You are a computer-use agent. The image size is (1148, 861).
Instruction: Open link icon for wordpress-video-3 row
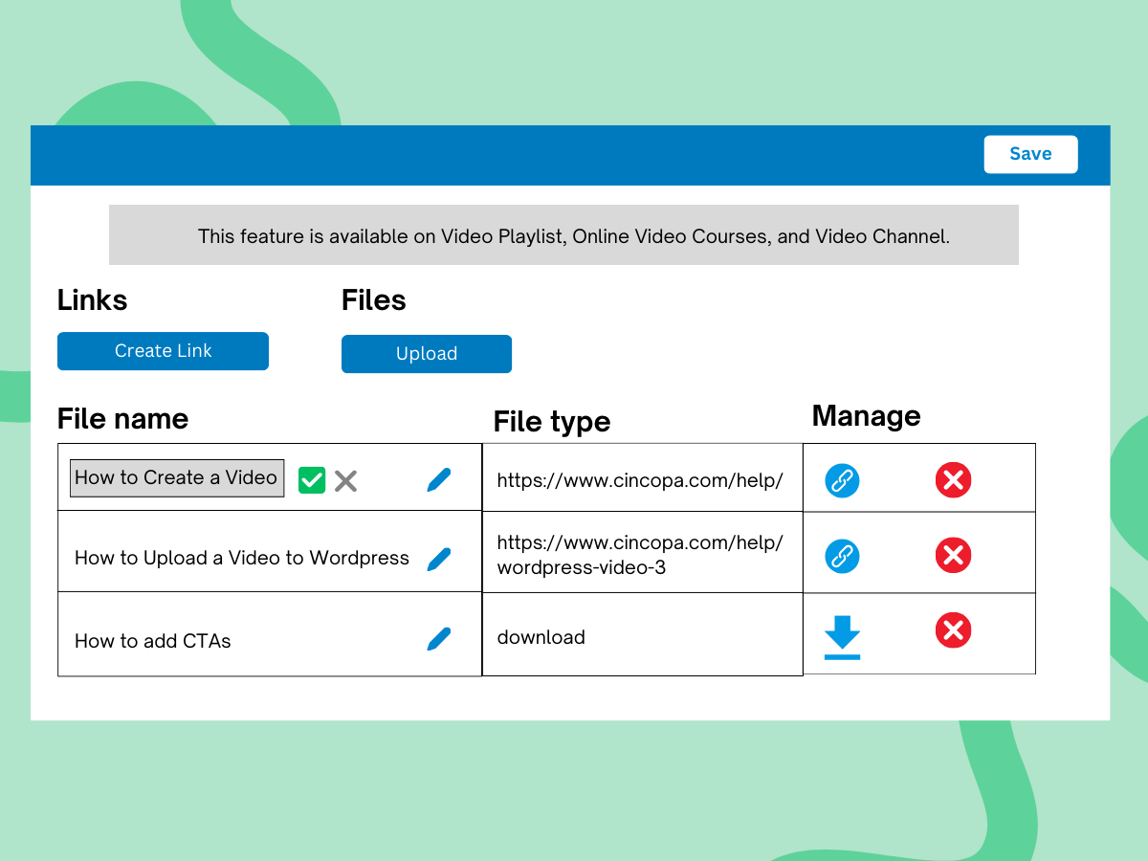pos(842,557)
